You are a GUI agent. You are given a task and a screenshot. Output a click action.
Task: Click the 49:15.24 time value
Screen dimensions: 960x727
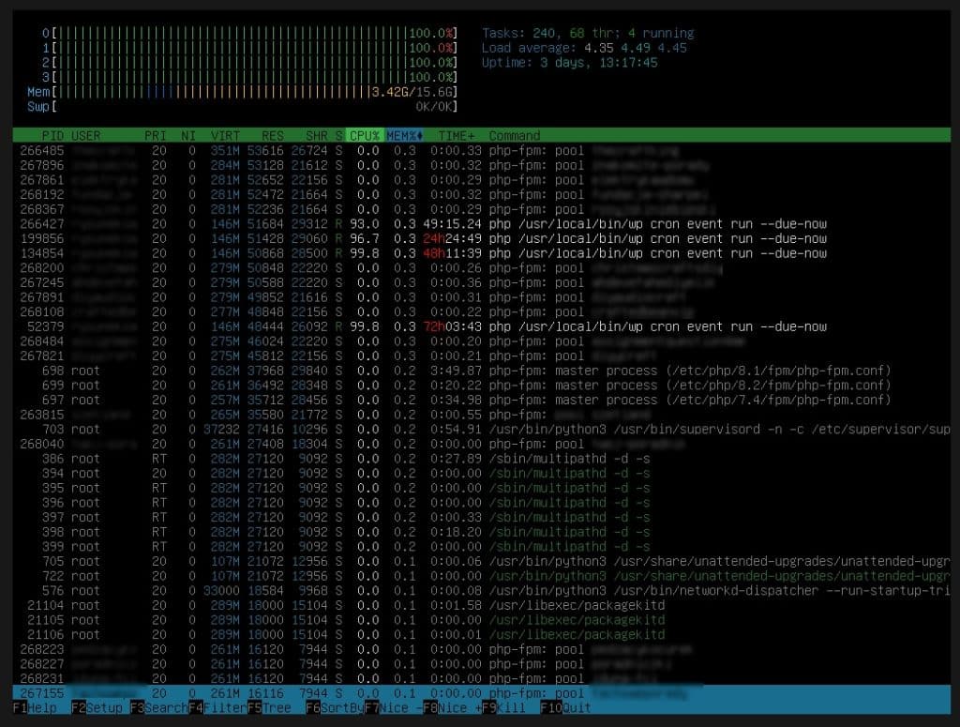453,223
